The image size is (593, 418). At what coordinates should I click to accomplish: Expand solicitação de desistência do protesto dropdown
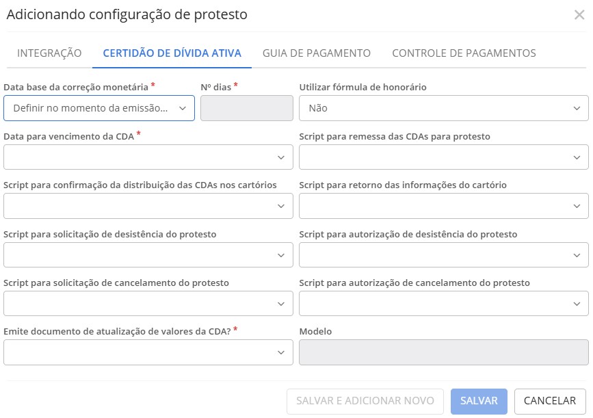click(x=148, y=255)
